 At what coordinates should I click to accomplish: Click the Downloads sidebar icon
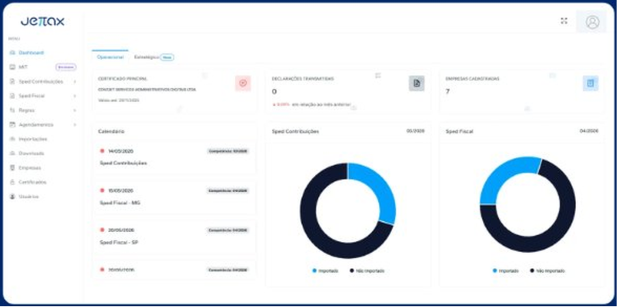12,153
